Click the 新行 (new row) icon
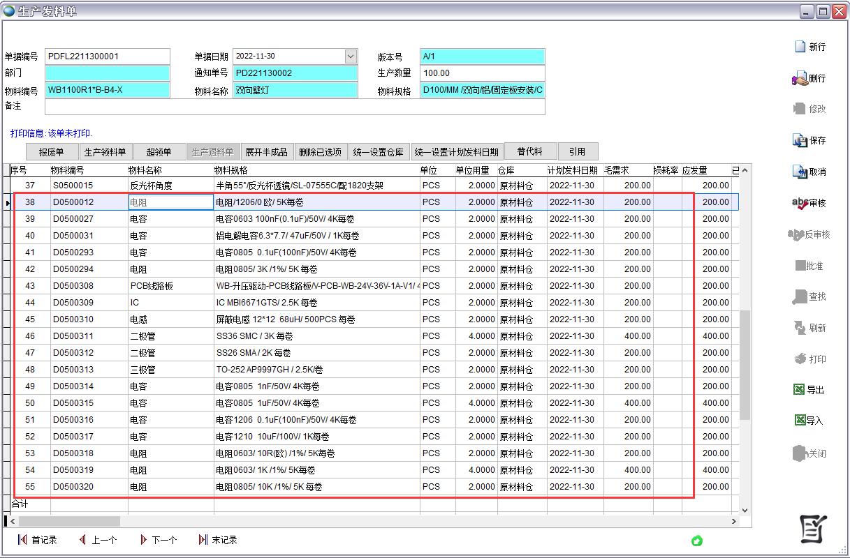The width and height of the screenshot is (850, 558). 800,47
